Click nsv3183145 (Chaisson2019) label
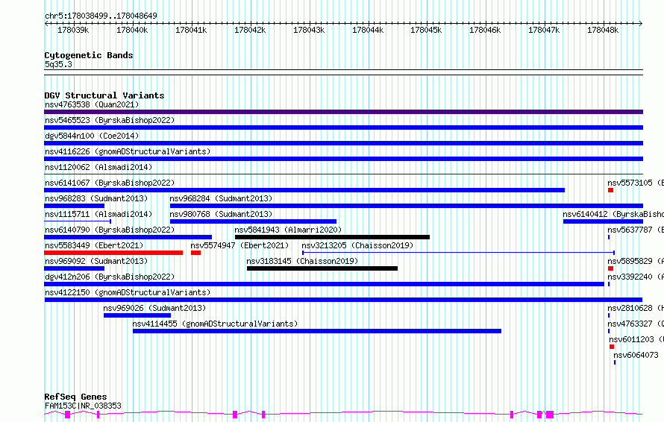This screenshot has height=422, width=664. (302, 261)
